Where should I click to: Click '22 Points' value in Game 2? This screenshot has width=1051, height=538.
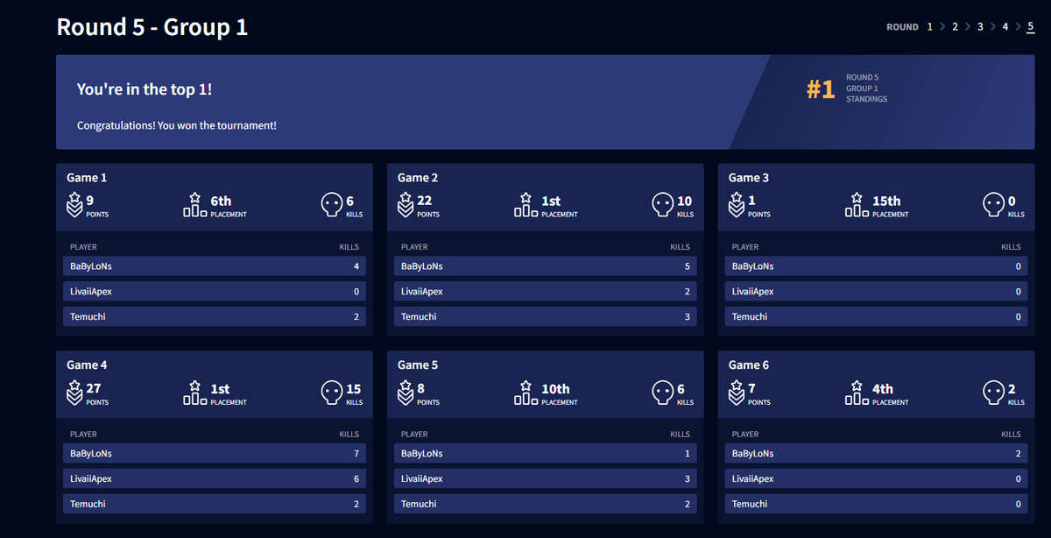pyautogui.click(x=428, y=205)
